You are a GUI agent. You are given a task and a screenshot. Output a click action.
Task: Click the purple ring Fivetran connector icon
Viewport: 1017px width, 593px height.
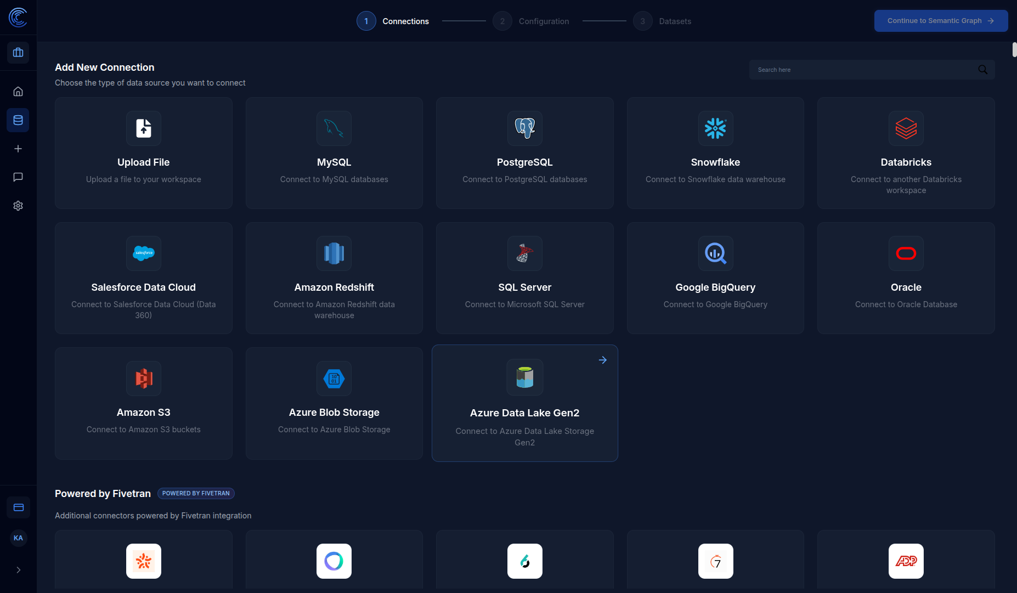coord(334,561)
